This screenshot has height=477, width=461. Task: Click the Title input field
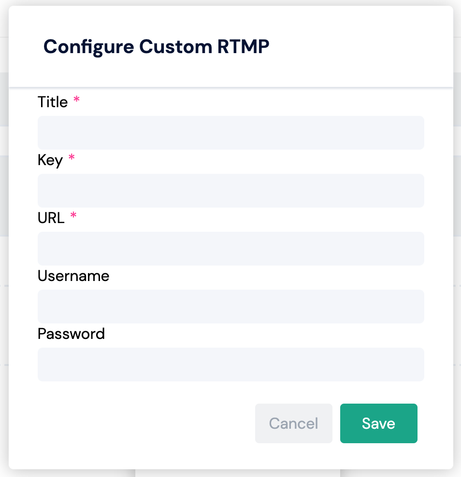pos(230,133)
